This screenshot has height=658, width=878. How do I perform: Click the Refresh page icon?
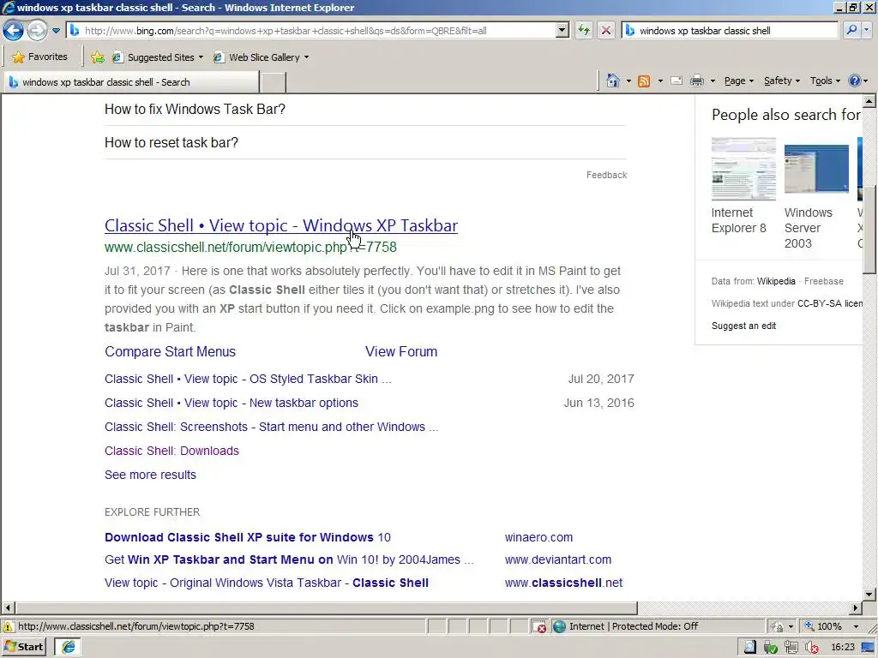(584, 31)
